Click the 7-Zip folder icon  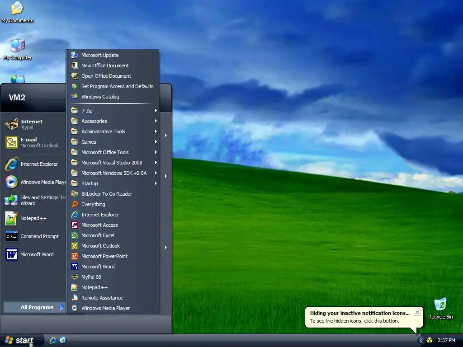pos(75,111)
